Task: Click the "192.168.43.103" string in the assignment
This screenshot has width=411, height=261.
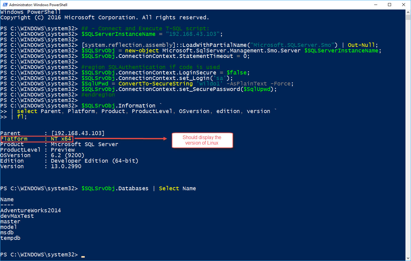Action: tap(193, 34)
